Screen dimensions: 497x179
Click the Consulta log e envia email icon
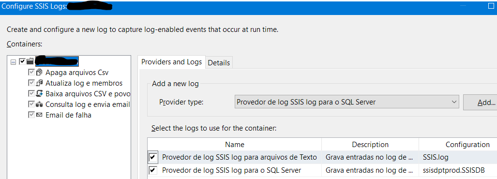click(39, 104)
